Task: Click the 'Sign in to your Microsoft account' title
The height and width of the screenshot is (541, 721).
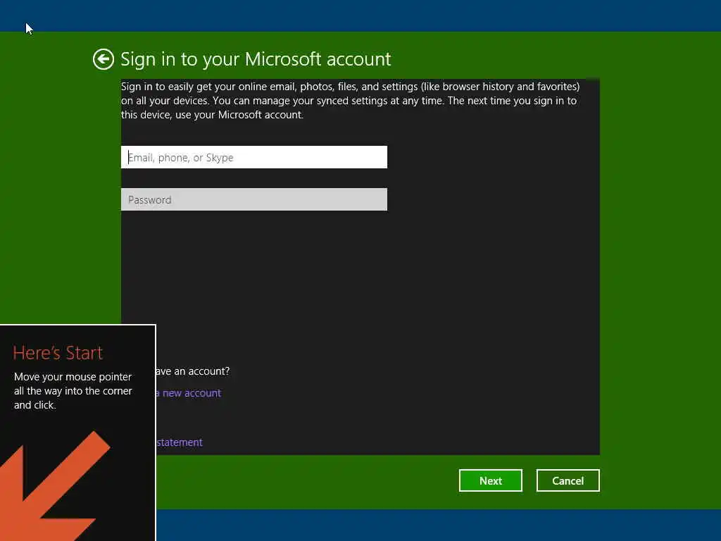Action: [256, 60]
